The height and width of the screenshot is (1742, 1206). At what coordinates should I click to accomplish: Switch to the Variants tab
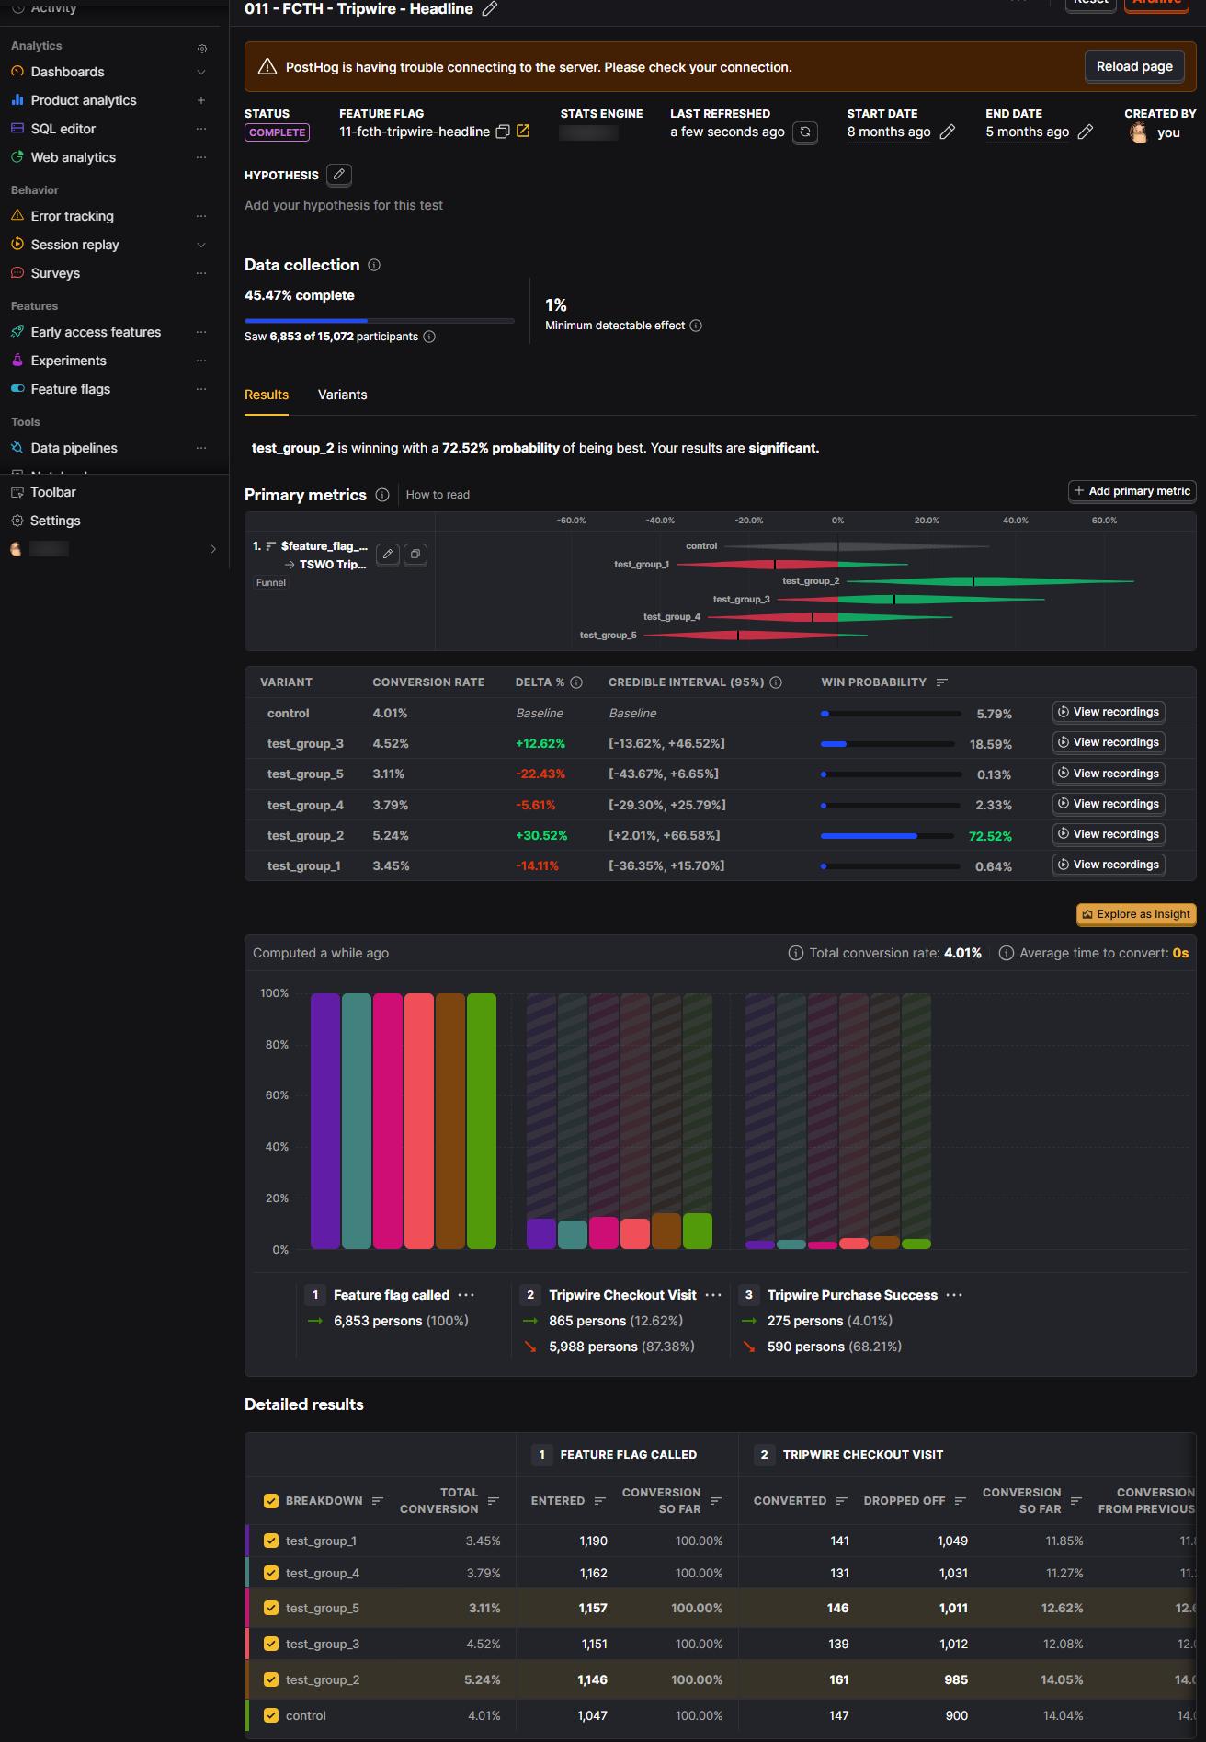click(x=343, y=395)
